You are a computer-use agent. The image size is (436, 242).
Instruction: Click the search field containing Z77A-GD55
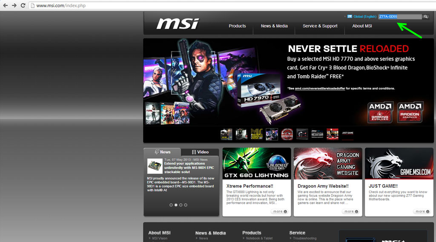click(x=400, y=17)
